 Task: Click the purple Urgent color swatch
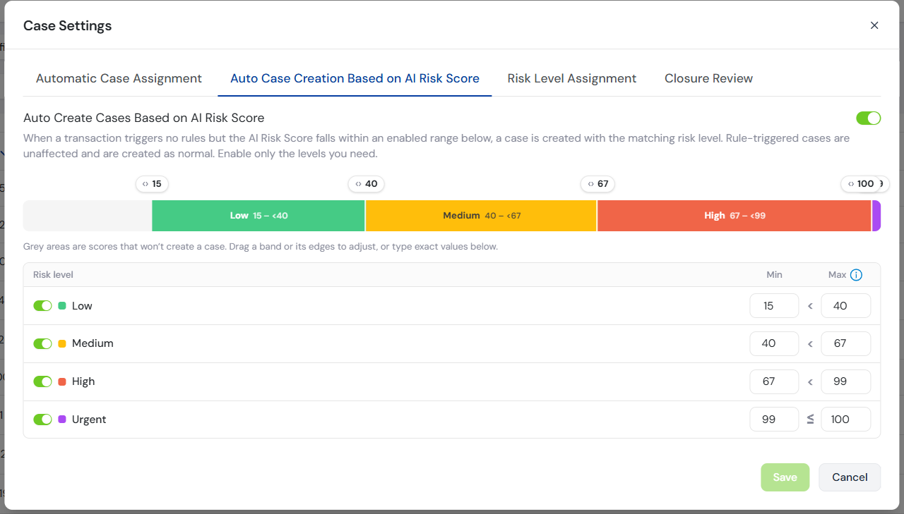(62, 420)
